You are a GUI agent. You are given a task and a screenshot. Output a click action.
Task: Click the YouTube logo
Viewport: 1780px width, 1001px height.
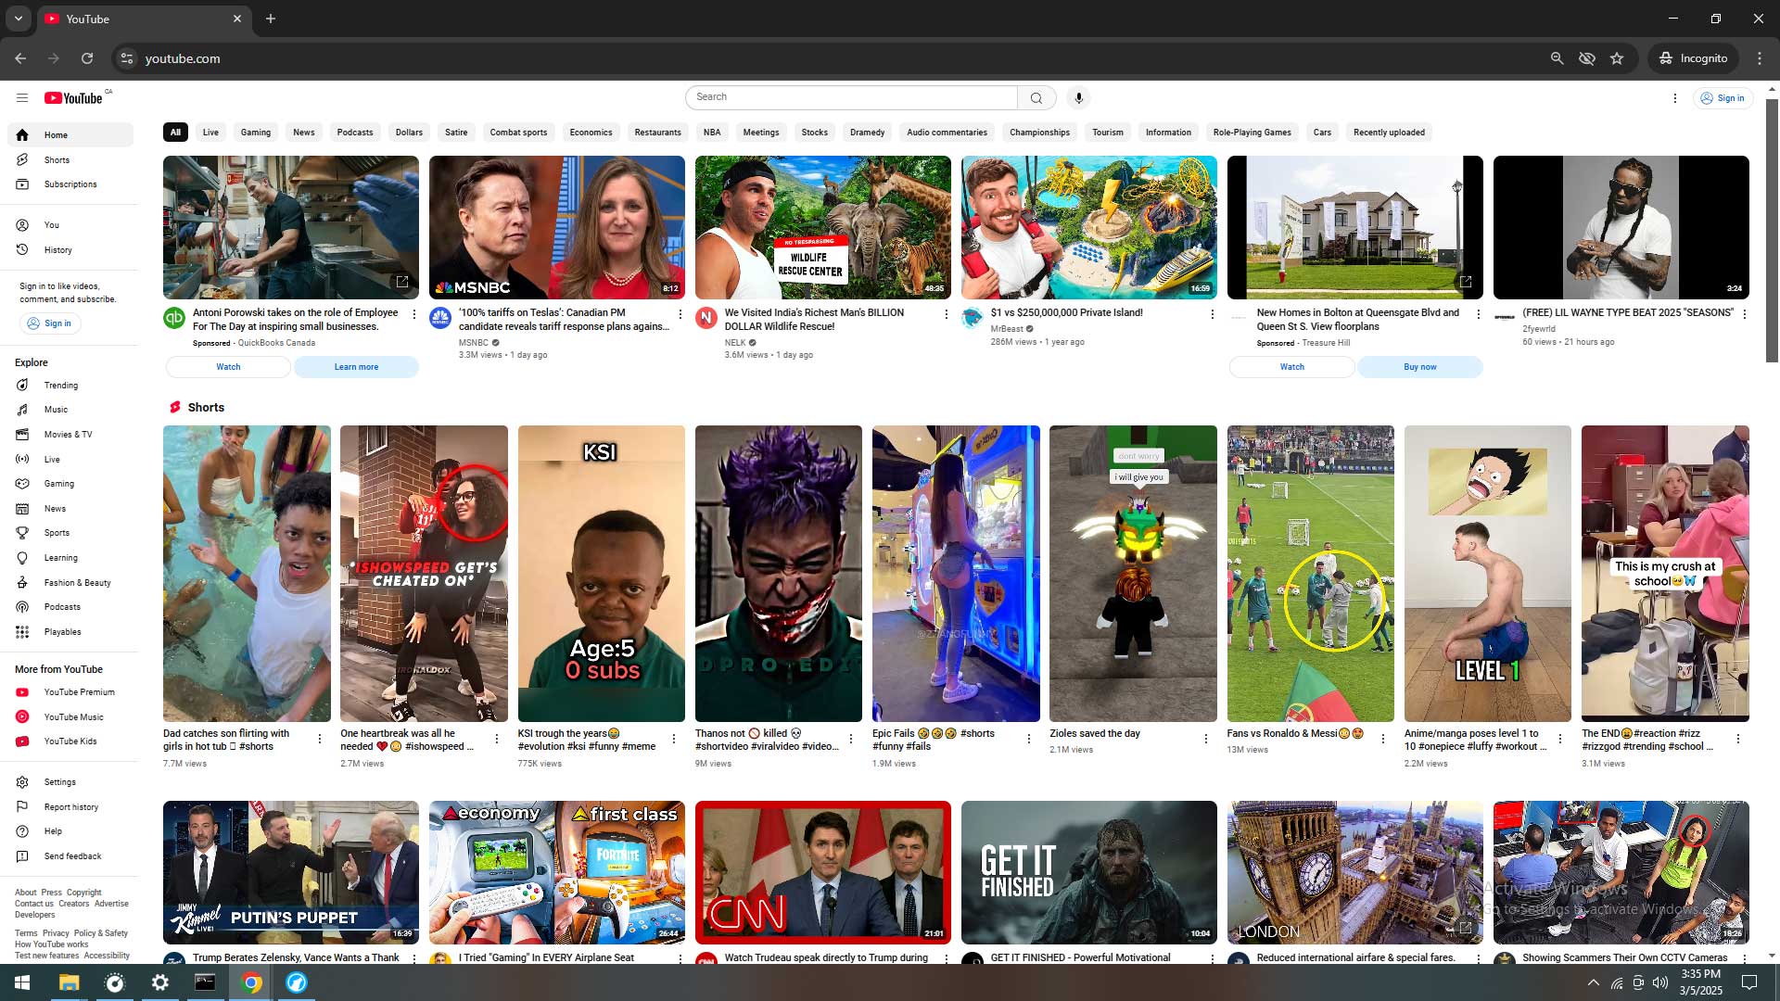tap(74, 97)
